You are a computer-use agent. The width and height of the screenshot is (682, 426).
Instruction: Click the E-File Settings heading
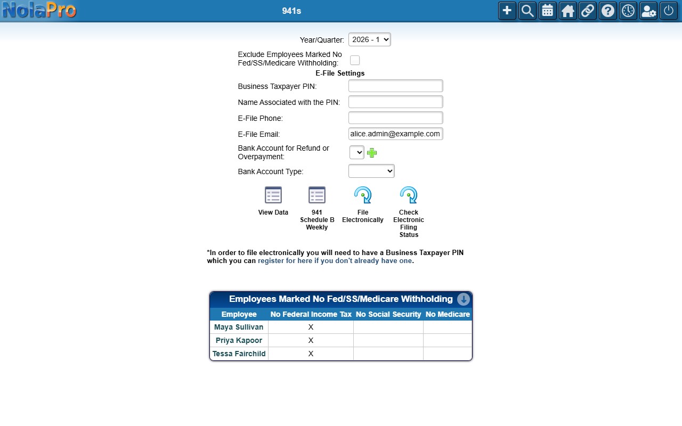[340, 73]
